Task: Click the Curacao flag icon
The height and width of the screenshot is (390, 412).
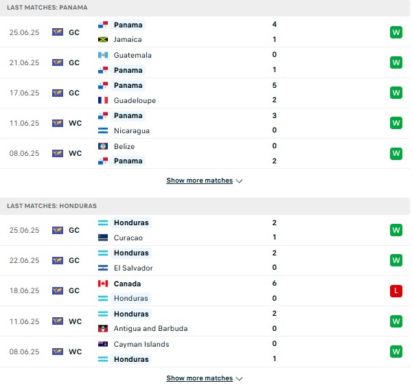Action: click(103, 238)
